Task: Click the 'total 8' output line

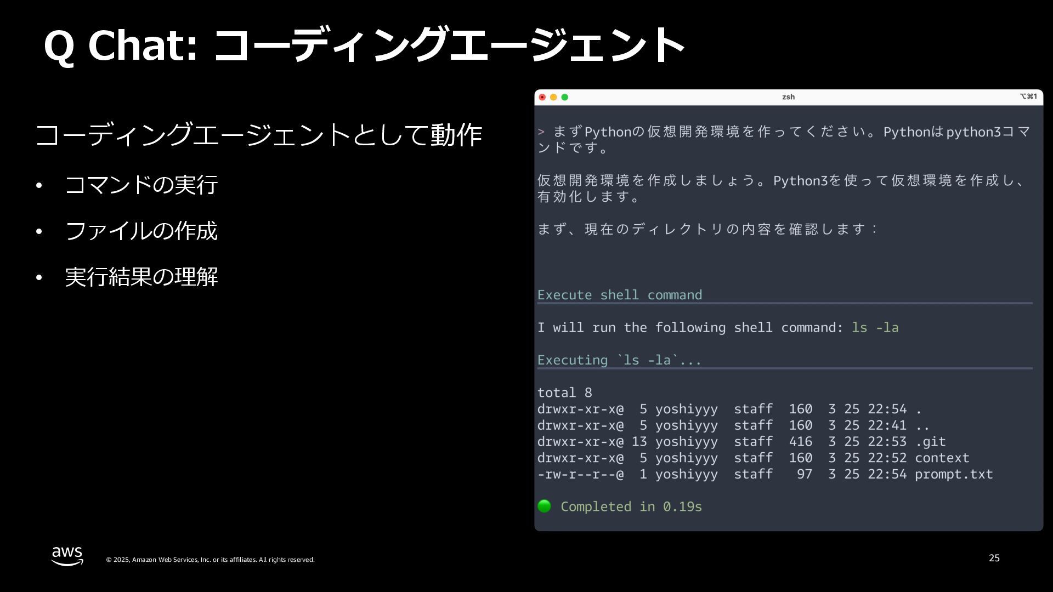Action: pyautogui.click(x=564, y=393)
